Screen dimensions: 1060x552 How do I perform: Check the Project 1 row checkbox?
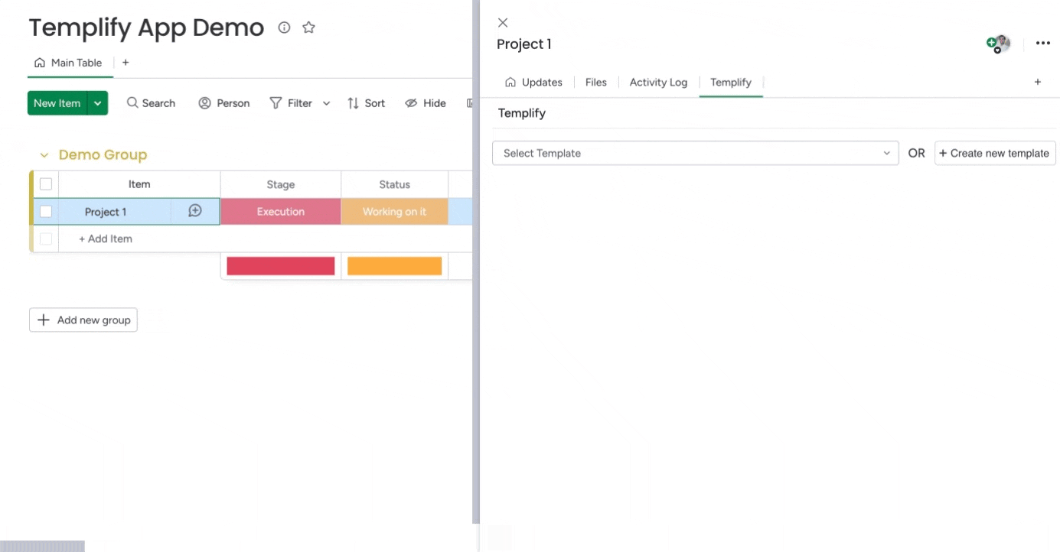click(46, 211)
